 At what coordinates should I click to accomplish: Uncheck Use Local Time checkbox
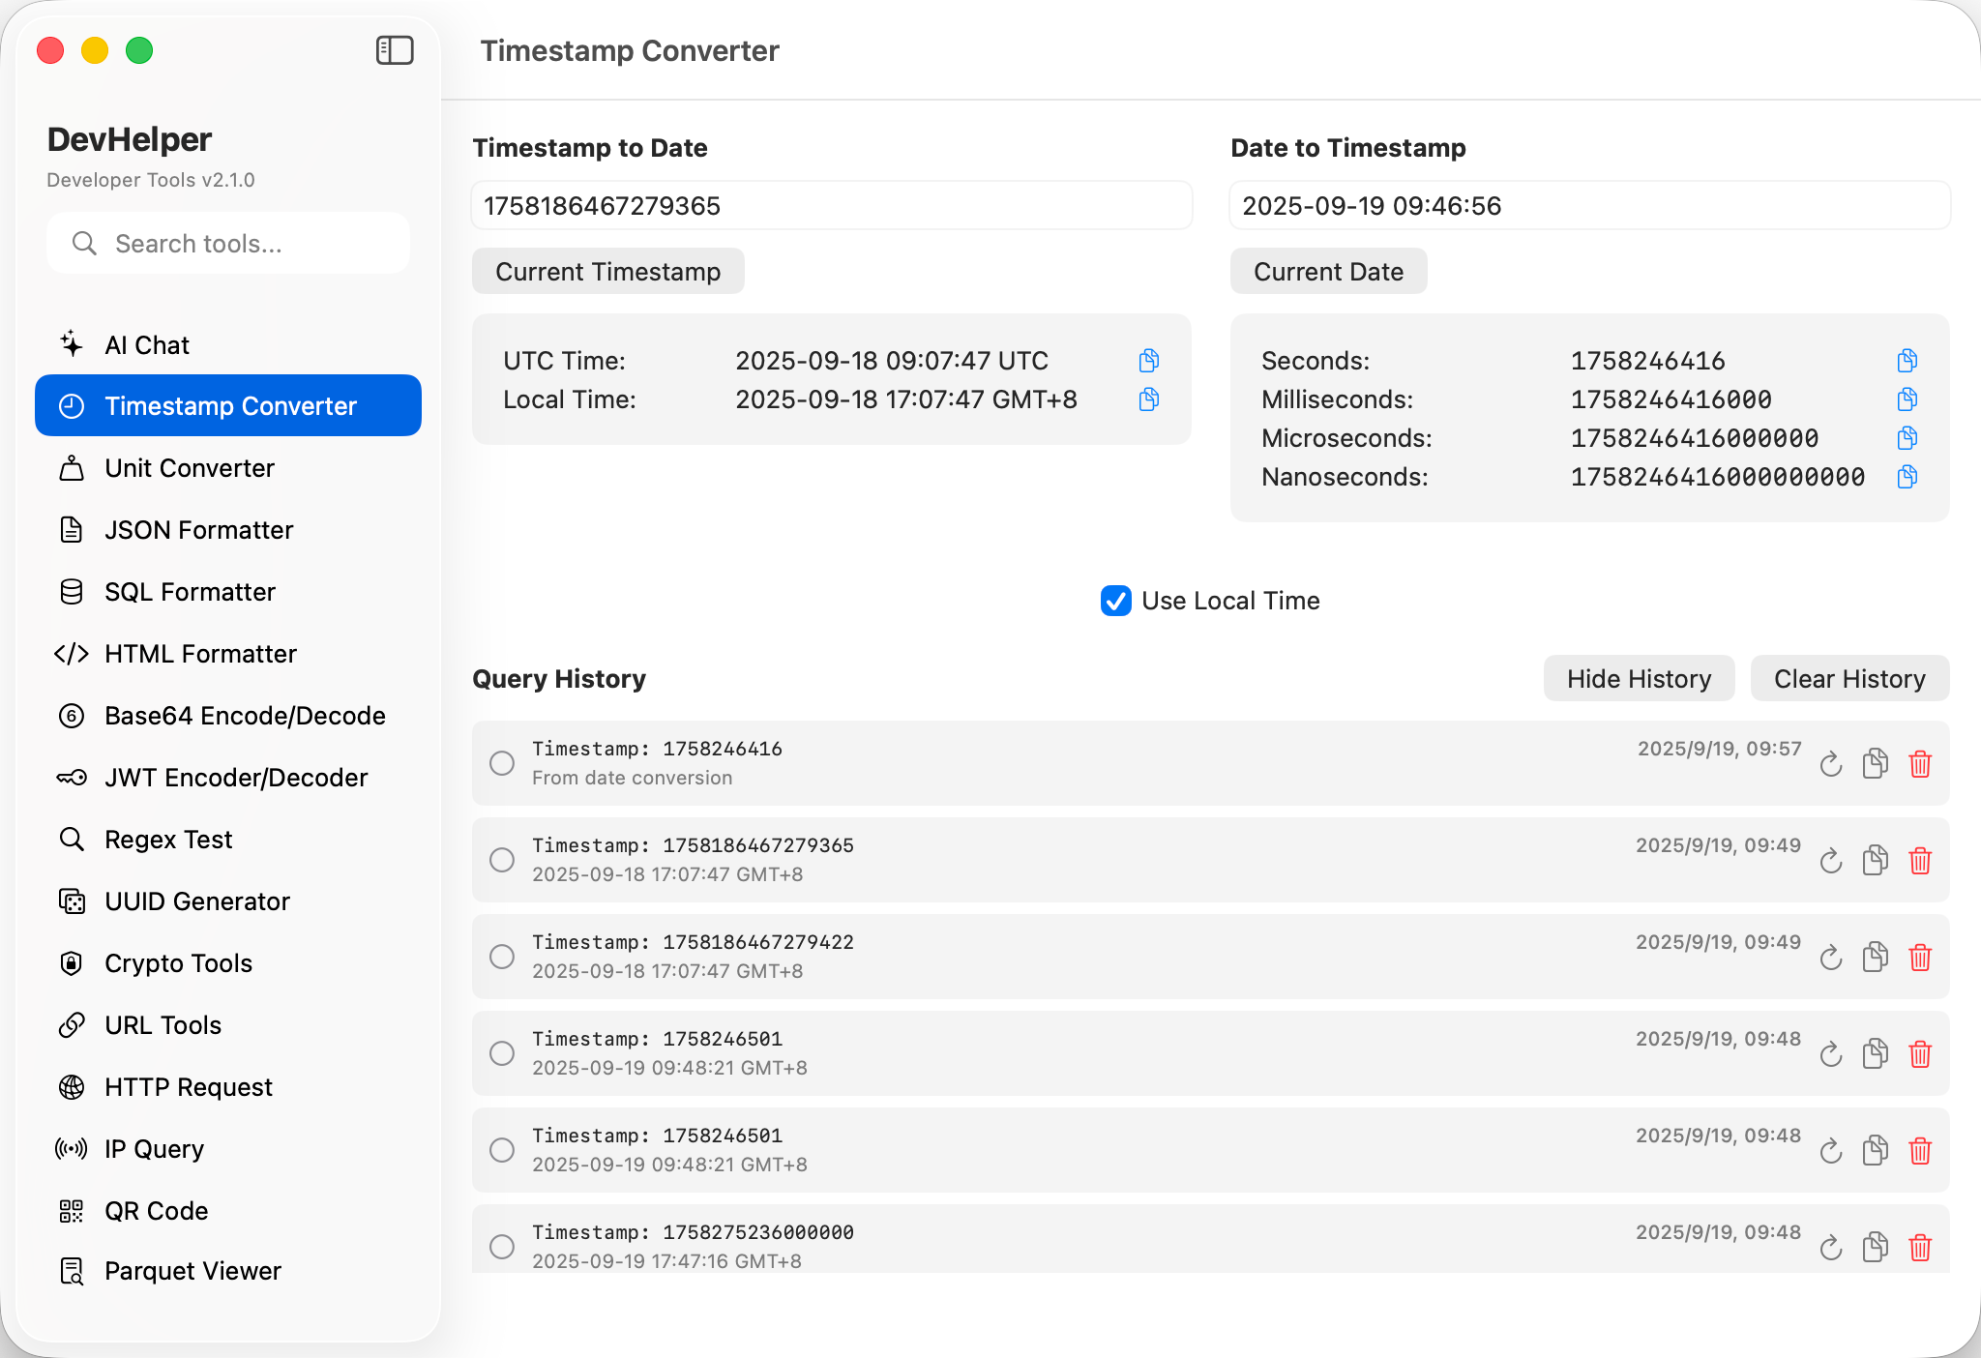pyautogui.click(x=1115, y=601)
